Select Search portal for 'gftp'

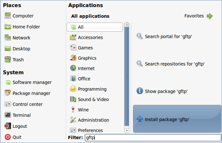click(164, 36)
